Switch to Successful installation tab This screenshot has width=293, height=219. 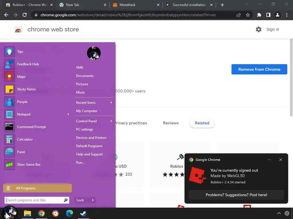pos(189,5)
